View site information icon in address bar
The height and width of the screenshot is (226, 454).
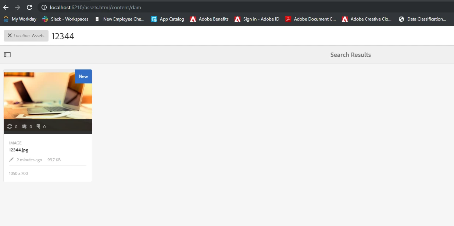coord(44,7)
